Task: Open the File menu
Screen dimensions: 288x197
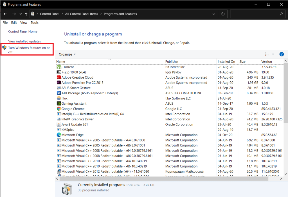Action: [x=5, y=22]
